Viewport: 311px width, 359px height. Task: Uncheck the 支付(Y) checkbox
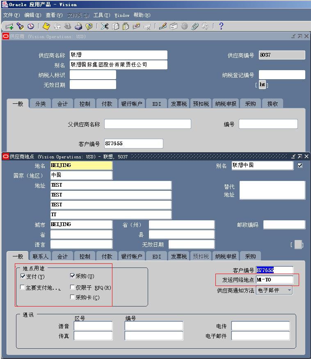[23, 276]
